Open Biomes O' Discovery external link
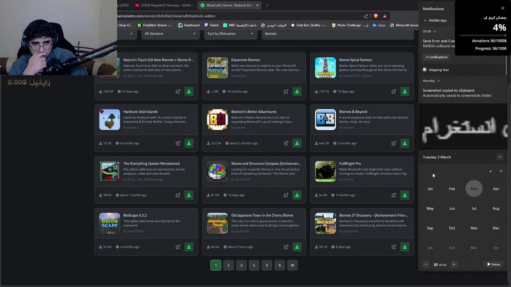Viewport: 511px width, 287px height. (x=394, y=247)
